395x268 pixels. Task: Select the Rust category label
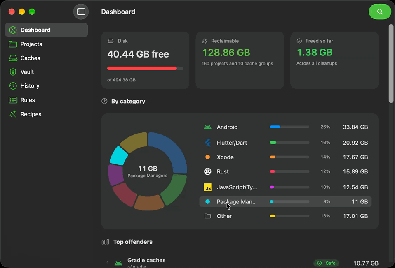click(223, 171)
